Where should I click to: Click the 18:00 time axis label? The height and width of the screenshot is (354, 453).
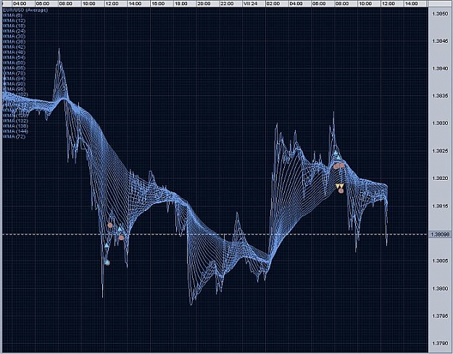[181, 4]
